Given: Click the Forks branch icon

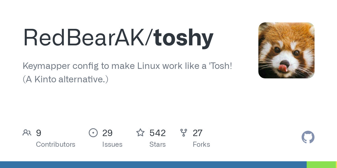Looking at the screenshot, I should point(184,133).
